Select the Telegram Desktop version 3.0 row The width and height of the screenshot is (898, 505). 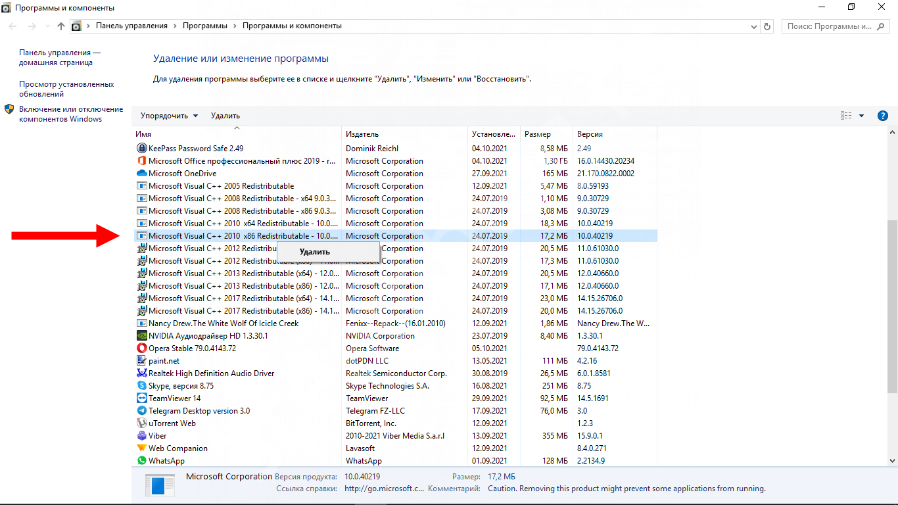(394, 411)
